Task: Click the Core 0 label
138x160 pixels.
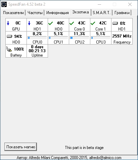Action: click(80, 29)
